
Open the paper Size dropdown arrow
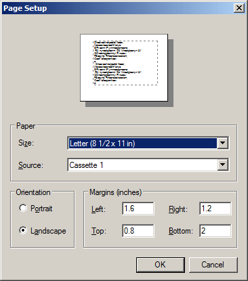[222, 143]
